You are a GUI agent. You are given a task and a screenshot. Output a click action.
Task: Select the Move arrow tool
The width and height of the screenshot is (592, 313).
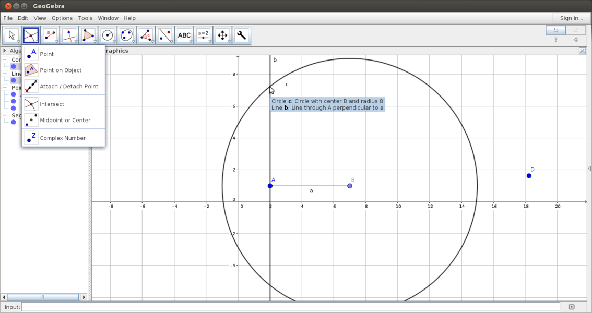pos(11,35)
